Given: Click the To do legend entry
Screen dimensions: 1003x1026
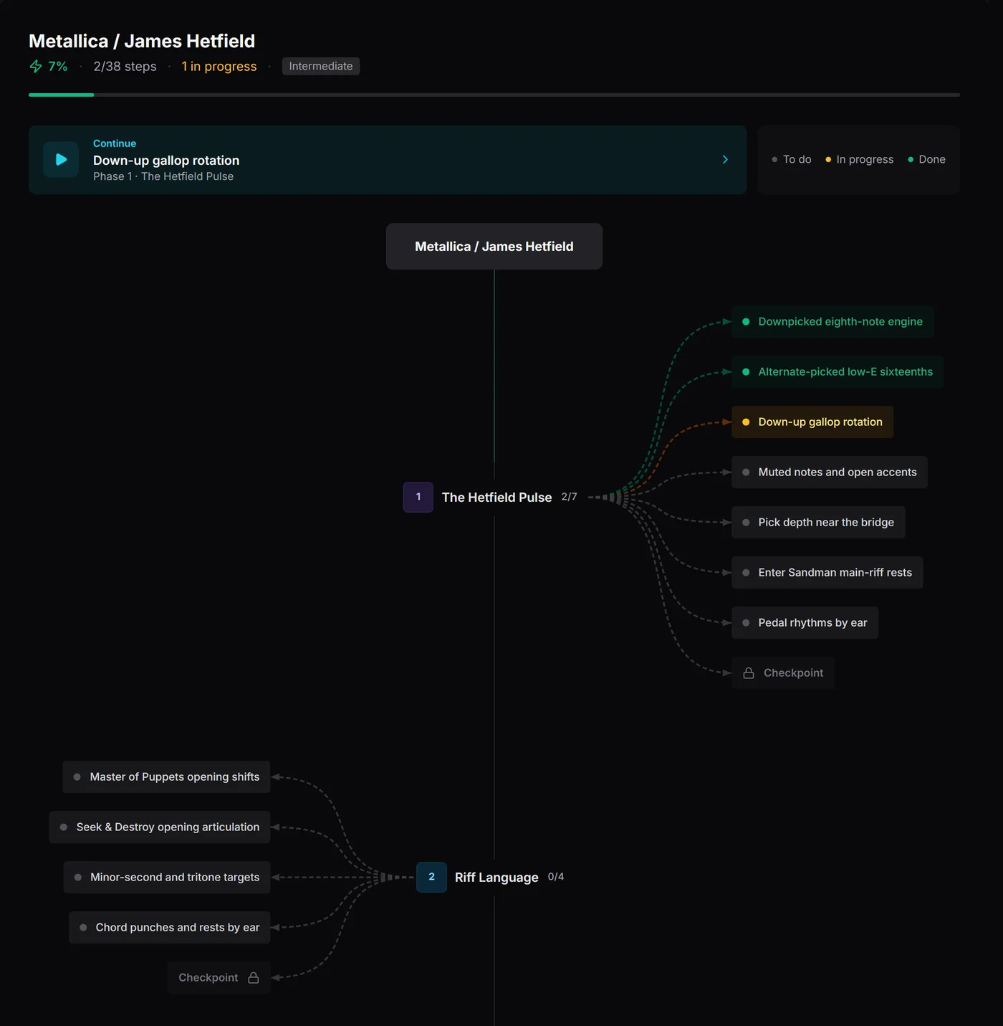Looking at the screenshot, I should tap(792, 159).
